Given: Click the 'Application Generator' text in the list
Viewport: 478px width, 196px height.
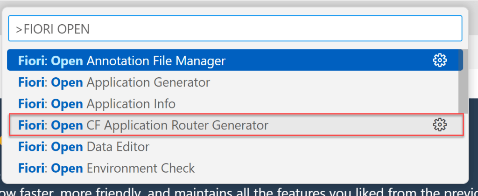Looking at the screenshot, I should point(148,82).
